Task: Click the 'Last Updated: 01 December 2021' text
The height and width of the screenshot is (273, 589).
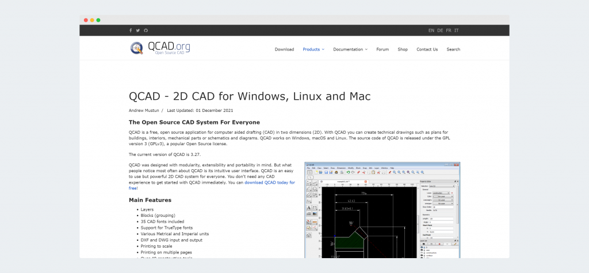Action: (200, 111)
